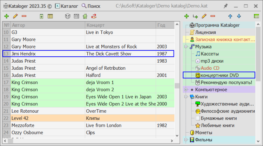Open the Поиск menu

tap(91, 6)
